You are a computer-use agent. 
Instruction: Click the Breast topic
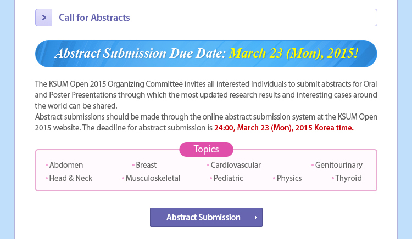[x=146, y=165]
